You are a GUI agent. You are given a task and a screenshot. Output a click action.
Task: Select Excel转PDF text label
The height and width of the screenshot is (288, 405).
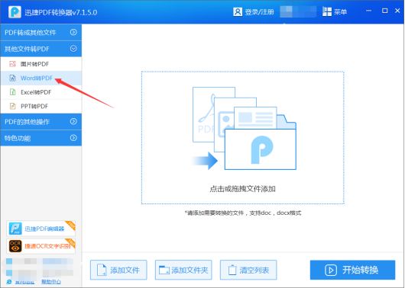(36, 92)
